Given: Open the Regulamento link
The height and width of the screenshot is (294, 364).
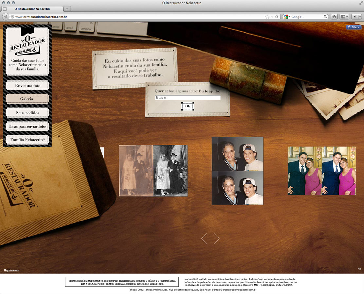Looking at the screenshot, I should pos(11,270).
